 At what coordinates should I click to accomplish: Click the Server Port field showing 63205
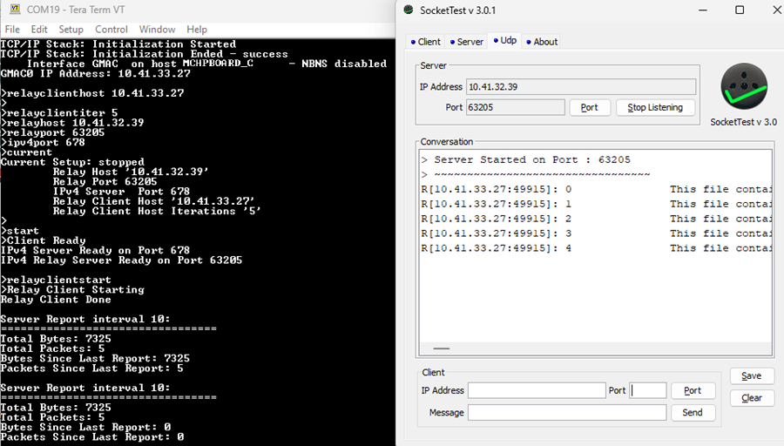click(x=516, y=107)
